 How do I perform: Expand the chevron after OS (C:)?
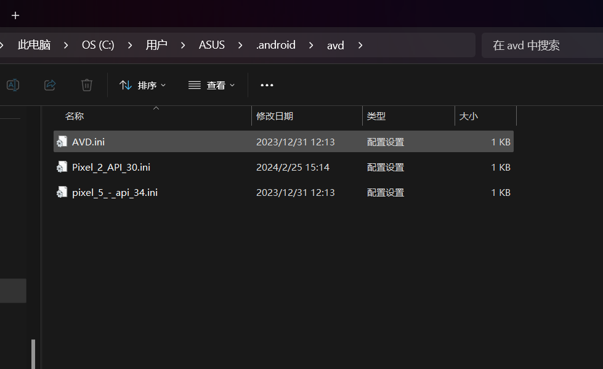point(130,46)
